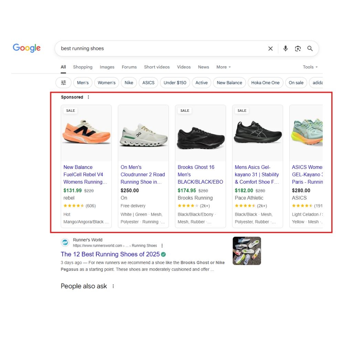344x344 pixels.
Task: Click the runnersworld.com URL breadcrumb
Action: click(115, 246)
